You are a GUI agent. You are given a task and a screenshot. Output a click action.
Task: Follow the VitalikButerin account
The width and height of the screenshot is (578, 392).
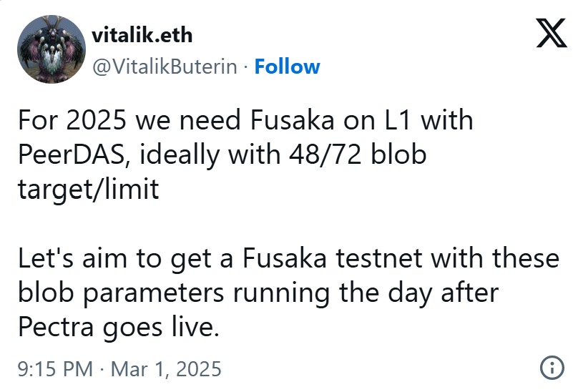coord(287,67)
